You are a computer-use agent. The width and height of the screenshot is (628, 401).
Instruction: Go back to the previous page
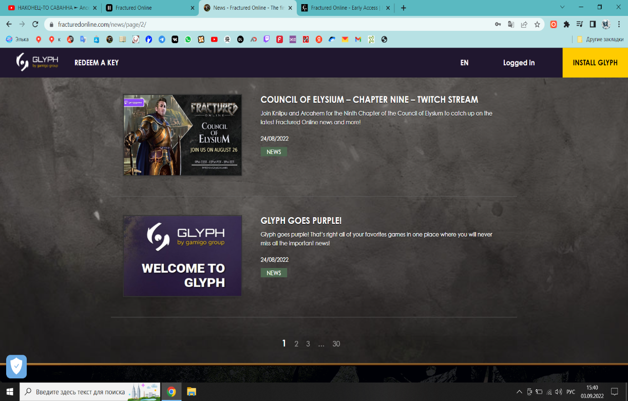click(x=9, y=24)
